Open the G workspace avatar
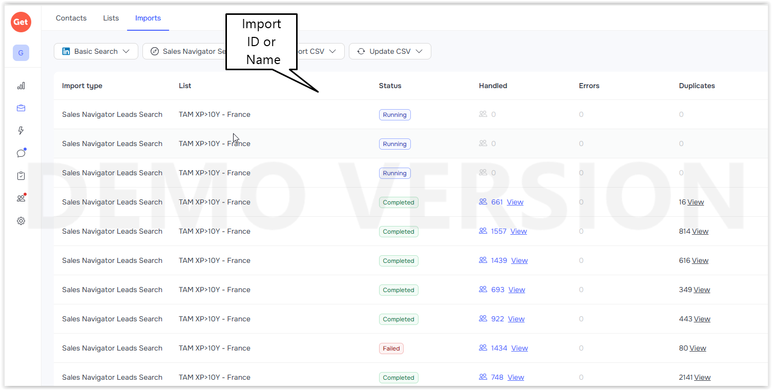 pos(21,53)
